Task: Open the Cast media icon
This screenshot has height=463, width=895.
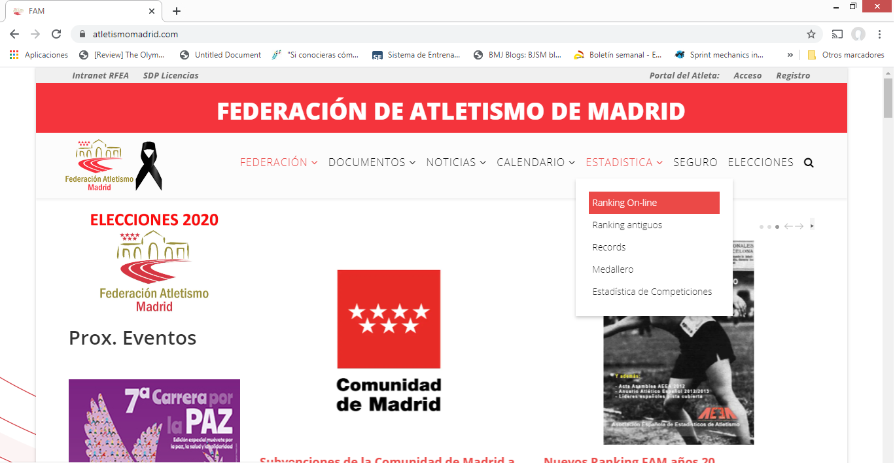Action: (837, 34)
